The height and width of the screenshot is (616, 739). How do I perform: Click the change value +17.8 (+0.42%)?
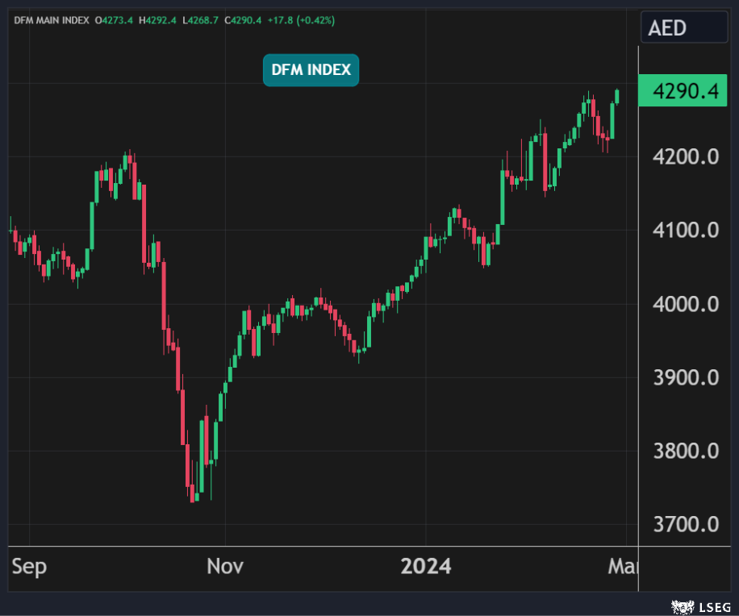coord(300,19)
